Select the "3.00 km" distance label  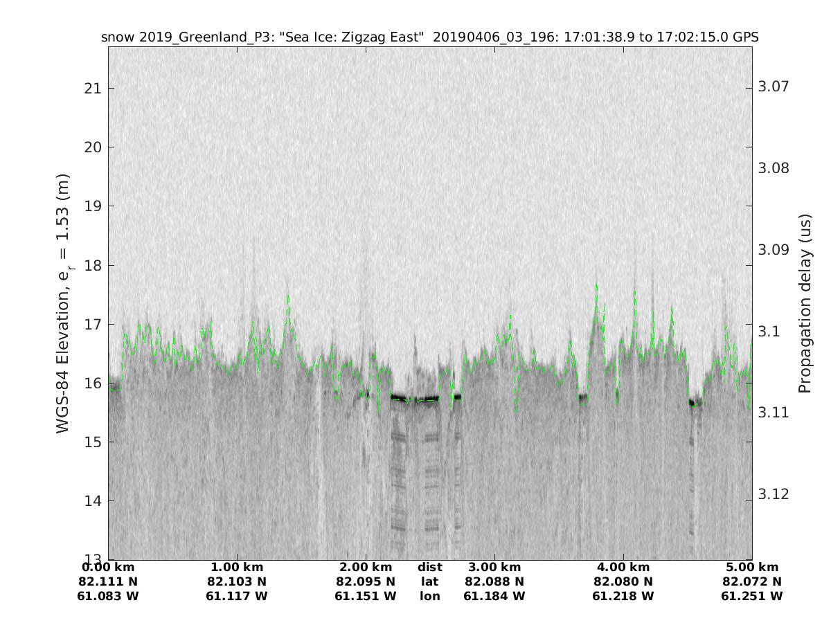(x=494, y=568)
